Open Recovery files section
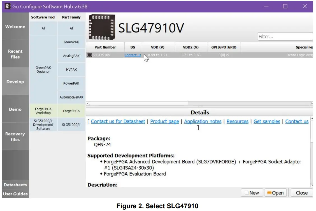The image size is (316, 211). (15, 137)
